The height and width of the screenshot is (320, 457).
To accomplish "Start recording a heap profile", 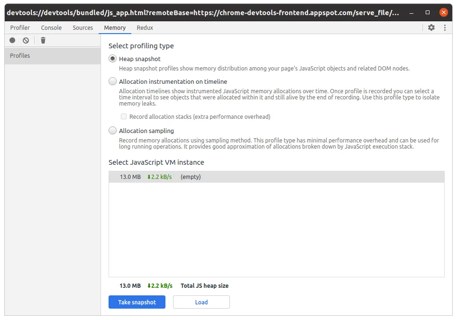I will 12,40.
